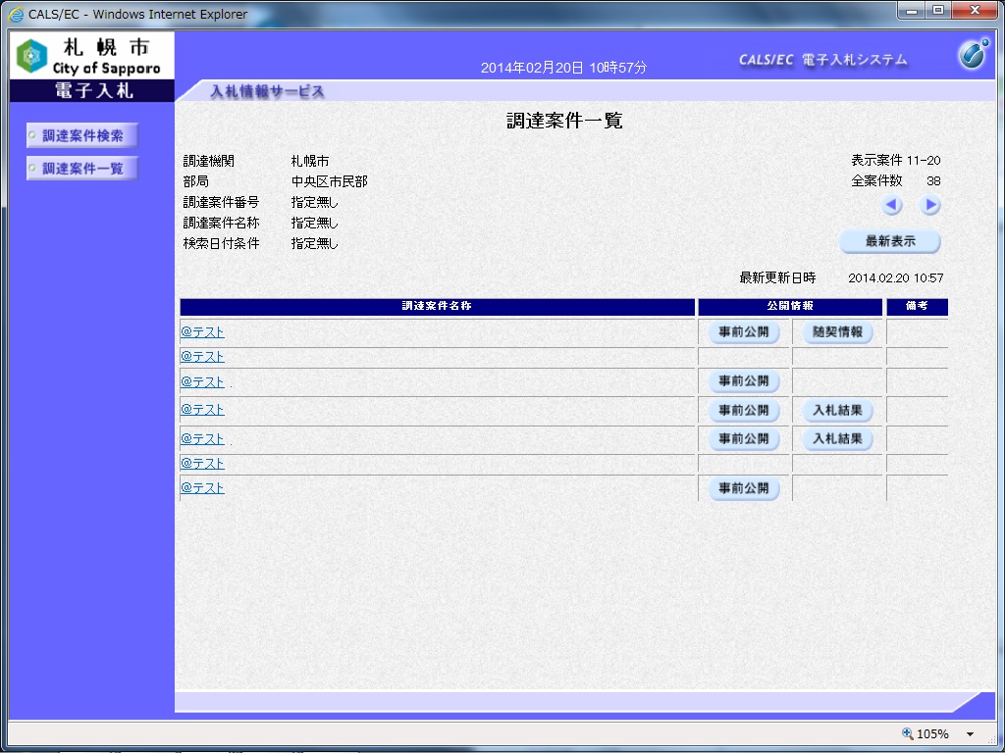Click the 調達案件一覧 page title
Image resolution: width=1005 pixels, height=753 pixels.
tap(564, 121)
